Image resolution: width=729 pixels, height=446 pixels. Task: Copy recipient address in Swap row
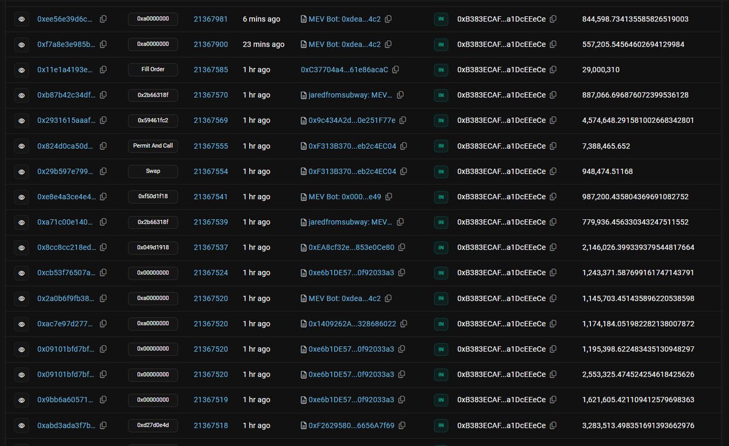[553, 172]
